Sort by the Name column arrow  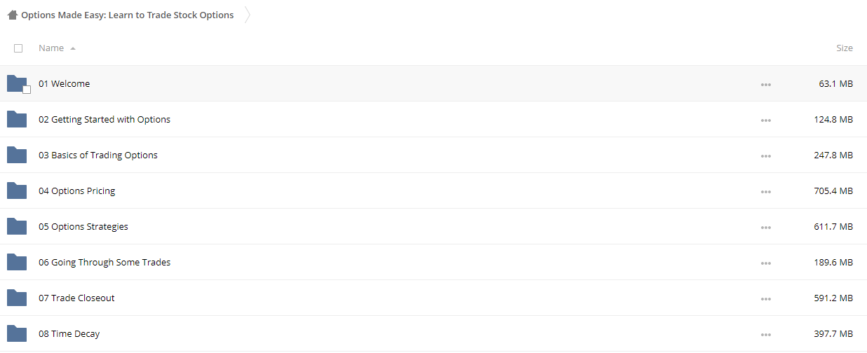pos(73,48)
